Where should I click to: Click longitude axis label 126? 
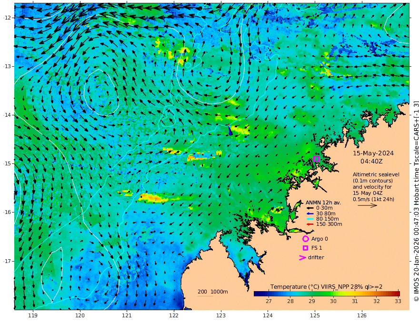click(362, 315)
